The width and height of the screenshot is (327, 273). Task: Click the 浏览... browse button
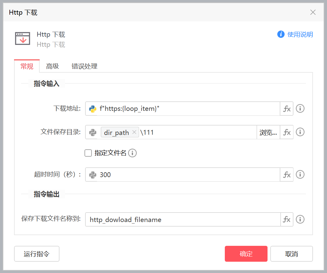coord(268,133)
